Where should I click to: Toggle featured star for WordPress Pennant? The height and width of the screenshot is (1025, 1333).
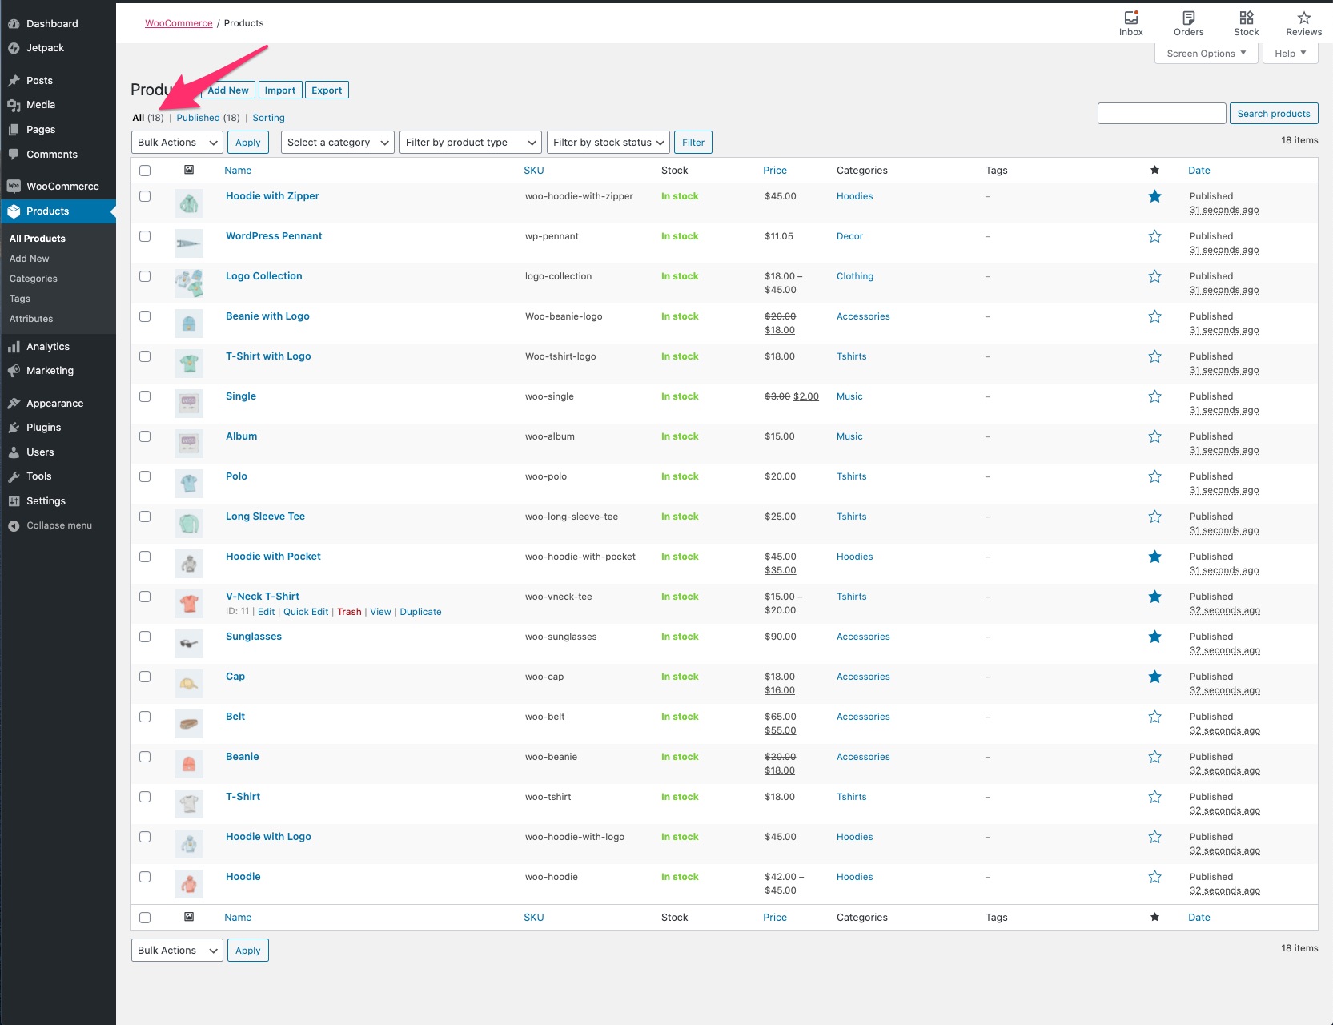tap(1154, 236)
